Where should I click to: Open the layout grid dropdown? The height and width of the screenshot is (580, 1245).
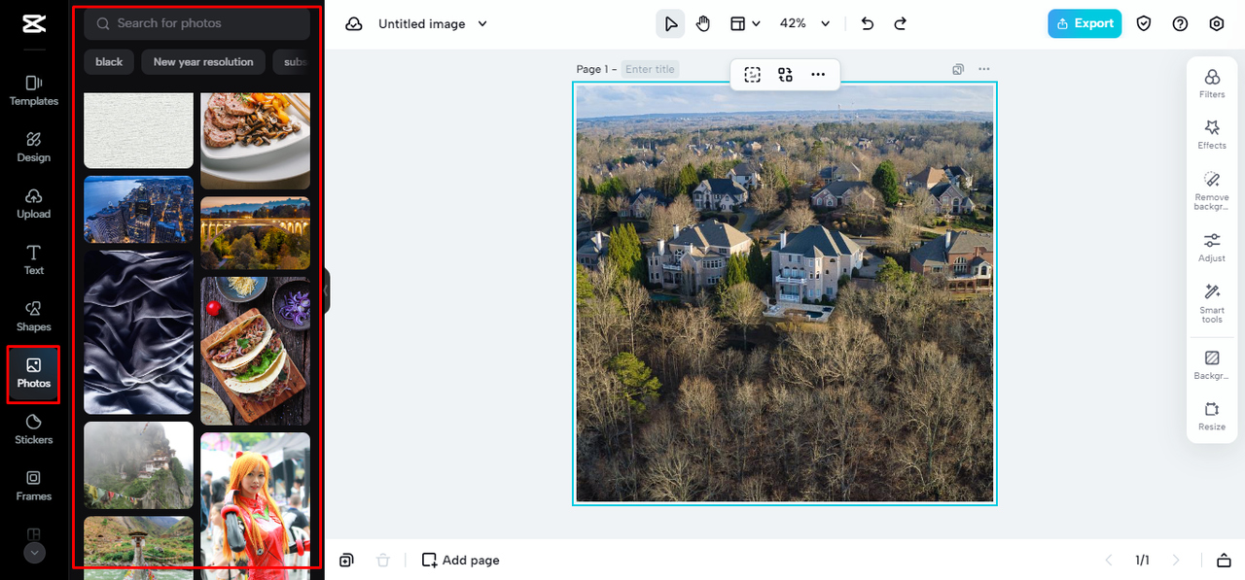(745, 24)
